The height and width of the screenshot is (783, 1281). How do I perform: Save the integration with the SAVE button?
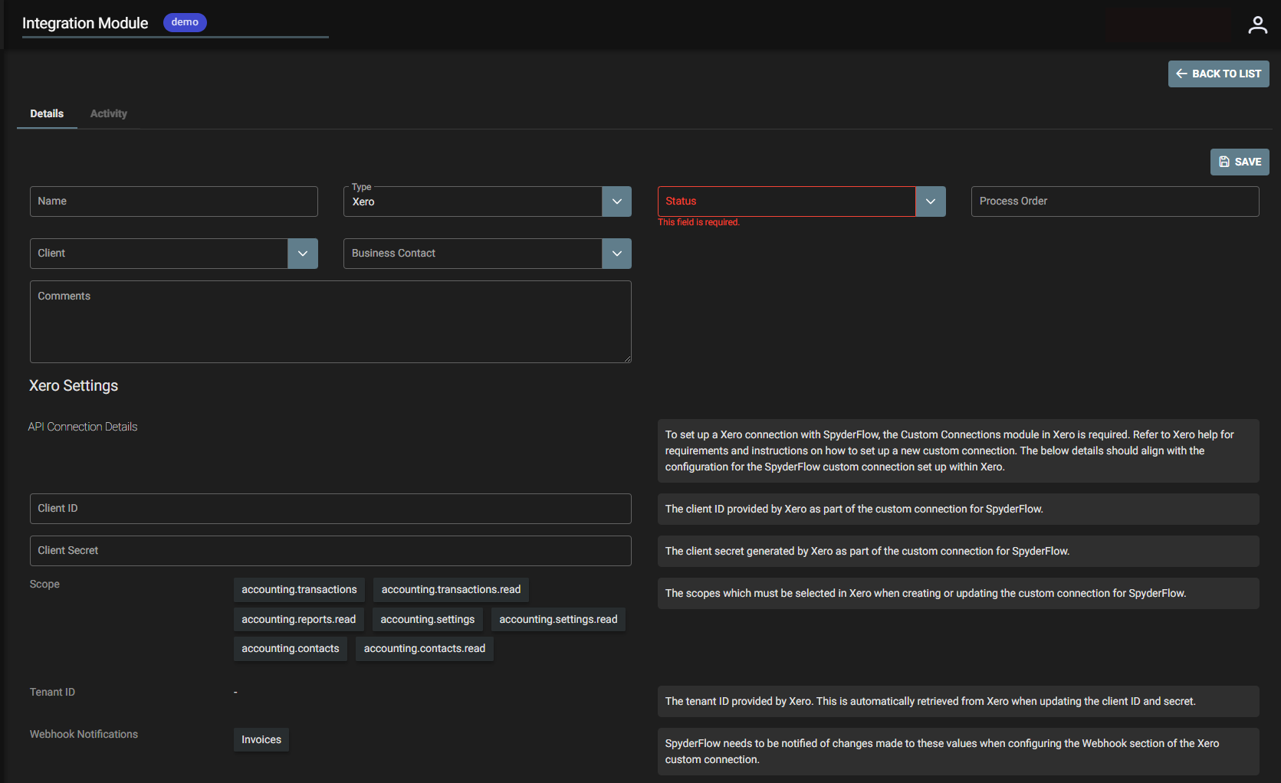click(1240, 162)
